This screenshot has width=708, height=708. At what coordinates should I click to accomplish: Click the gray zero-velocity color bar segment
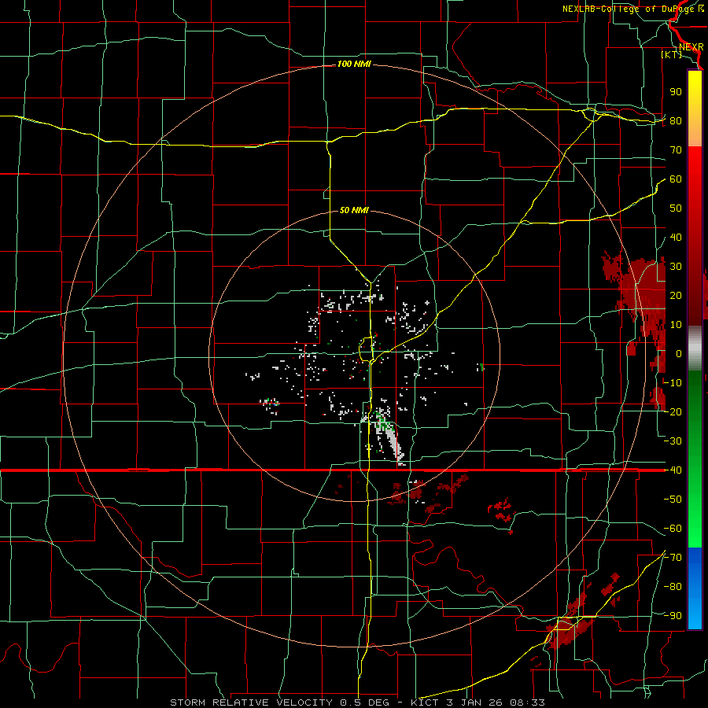695,348
